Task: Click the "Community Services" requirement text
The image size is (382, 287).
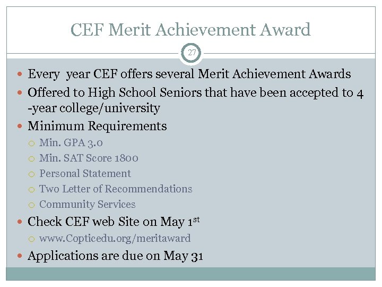Action: point(88,204)
